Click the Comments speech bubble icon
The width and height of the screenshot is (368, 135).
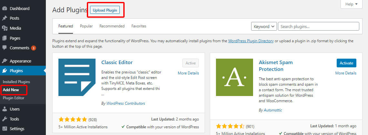pyautogui.click(x=5, y=48)
